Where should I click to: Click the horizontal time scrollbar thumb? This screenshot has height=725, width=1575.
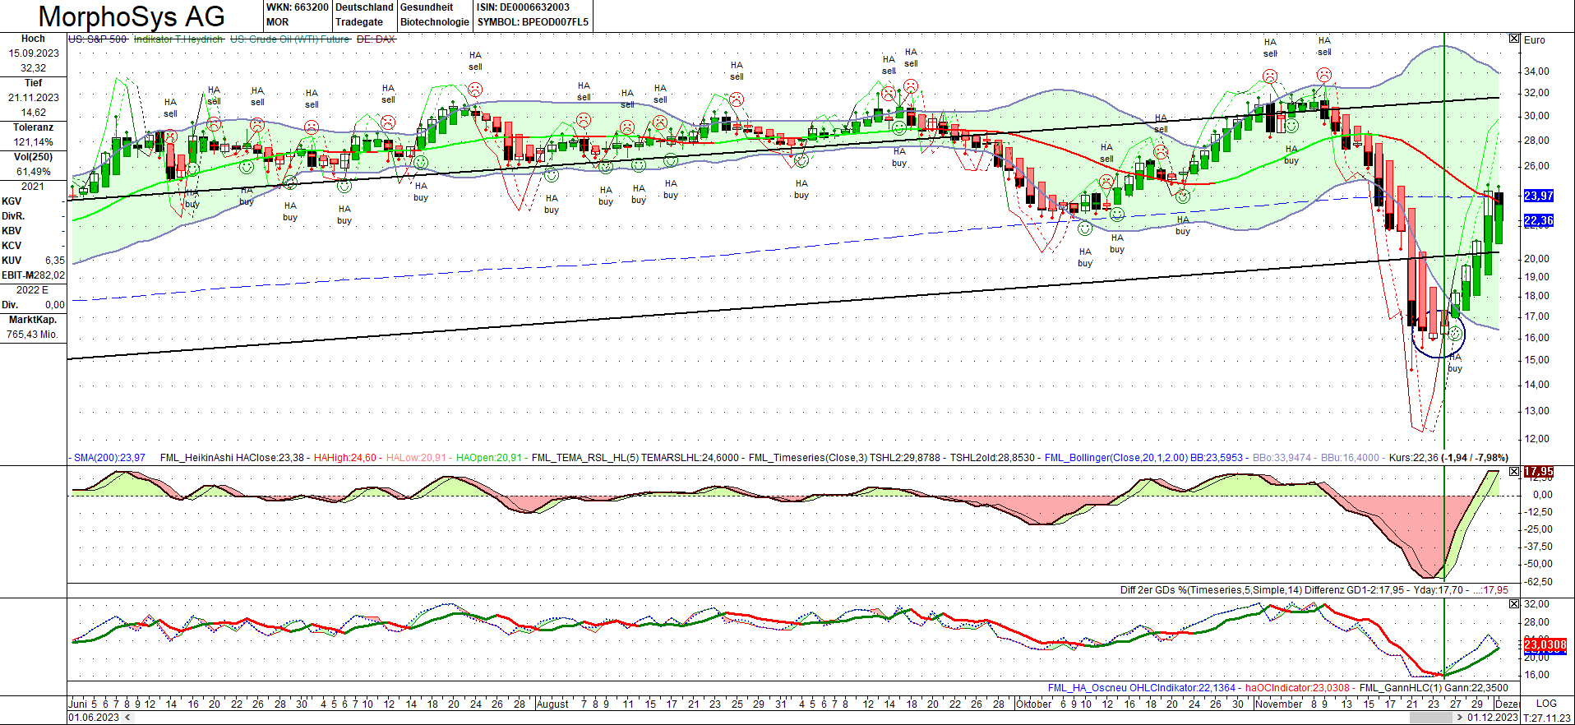(x=1431, y=718)
